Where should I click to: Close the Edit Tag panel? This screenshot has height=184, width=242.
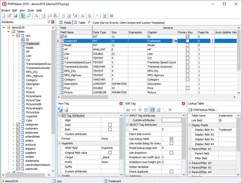[x=184, y=104]
